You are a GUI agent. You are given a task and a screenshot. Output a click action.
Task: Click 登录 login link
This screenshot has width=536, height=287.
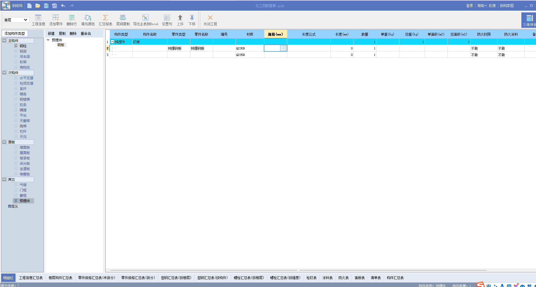click(x=469, y=6)
